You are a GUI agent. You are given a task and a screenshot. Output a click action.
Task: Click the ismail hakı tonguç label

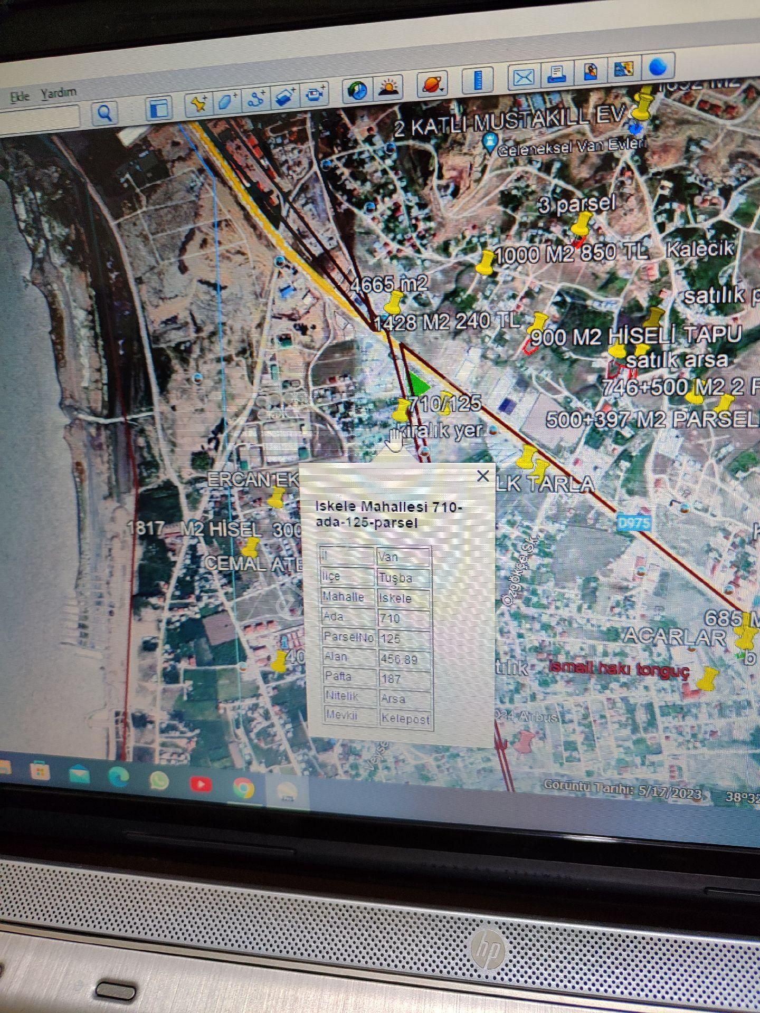coord(620,668)
